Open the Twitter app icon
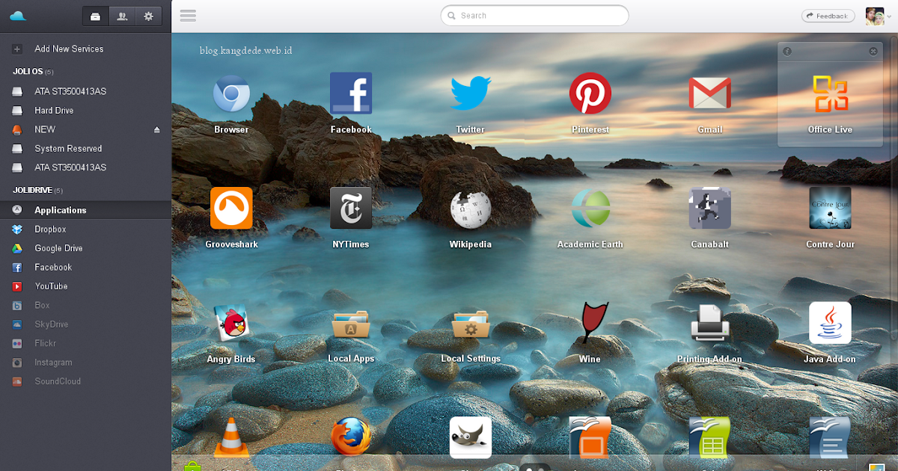This screenshot has width=898, height=471. click(471, 94)
